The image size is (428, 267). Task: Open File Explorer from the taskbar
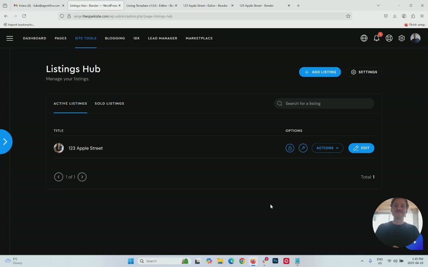(x=220, y=261)
